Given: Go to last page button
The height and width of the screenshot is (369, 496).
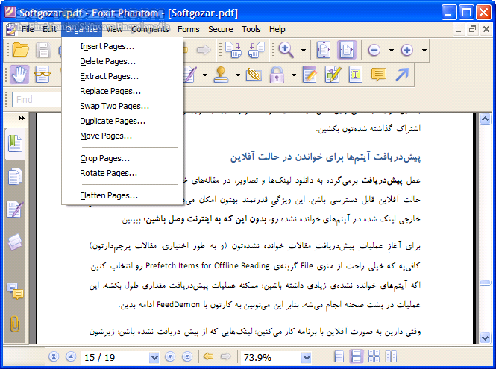Looking at the screenshot, I should 187,356.
